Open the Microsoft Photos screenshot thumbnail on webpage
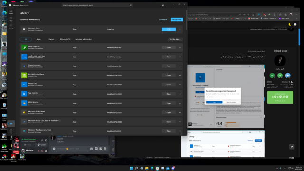 pyautogui.click(x=226, y=96)
